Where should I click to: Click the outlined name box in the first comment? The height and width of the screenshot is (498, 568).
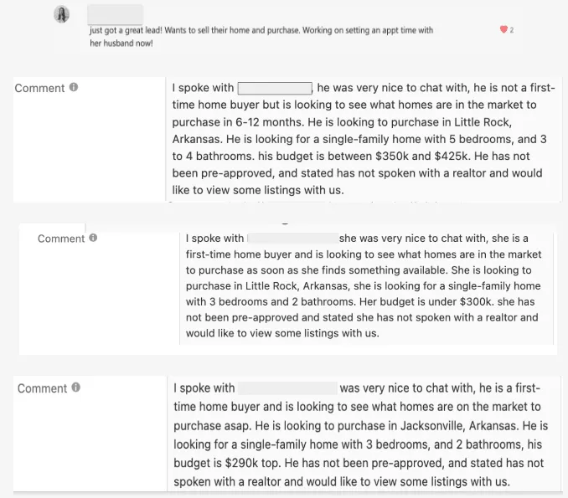click(x=275, y=89)
